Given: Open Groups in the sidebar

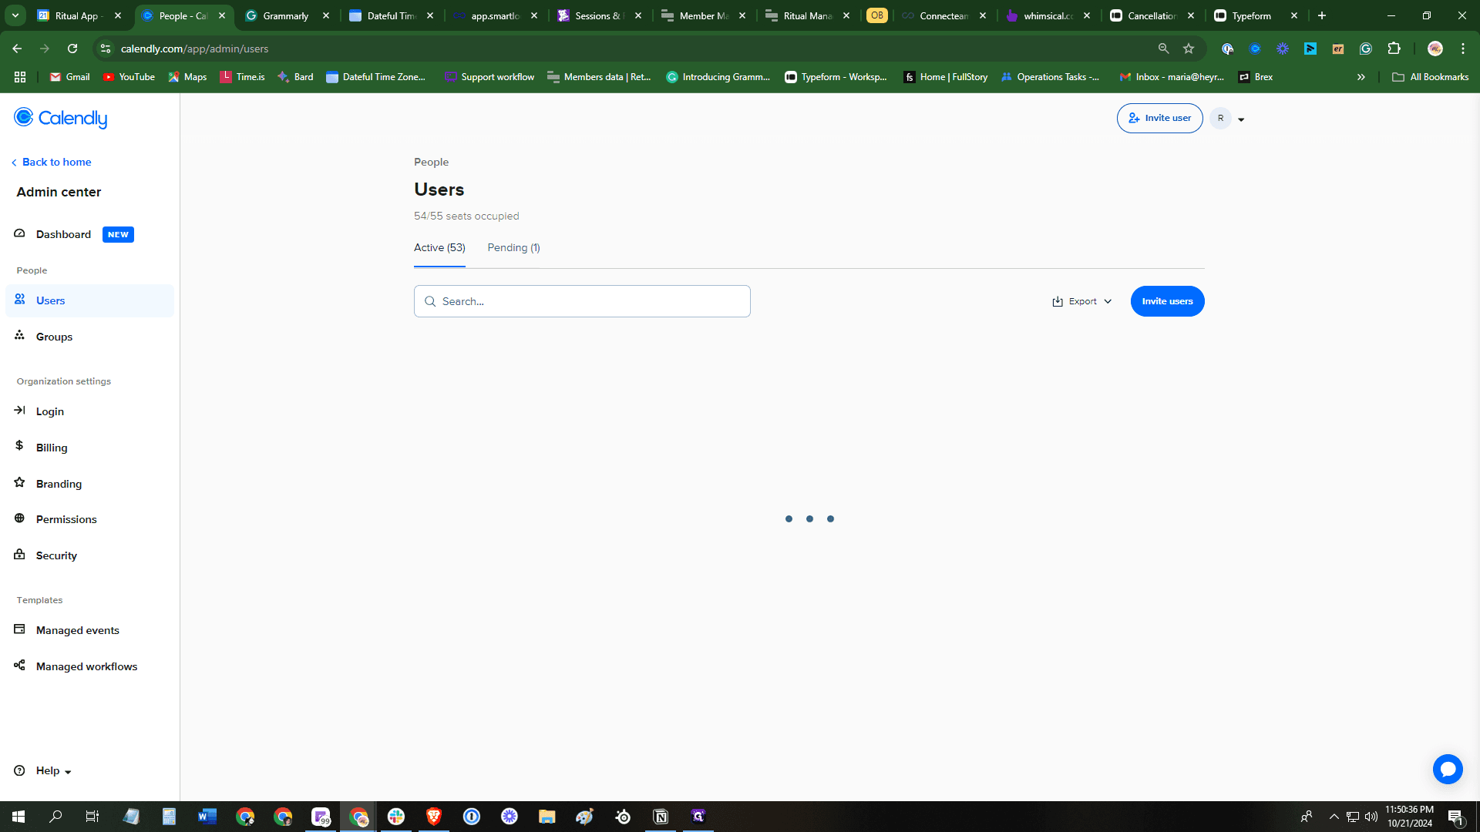Looking at the screenshot, I should (54, 337).
